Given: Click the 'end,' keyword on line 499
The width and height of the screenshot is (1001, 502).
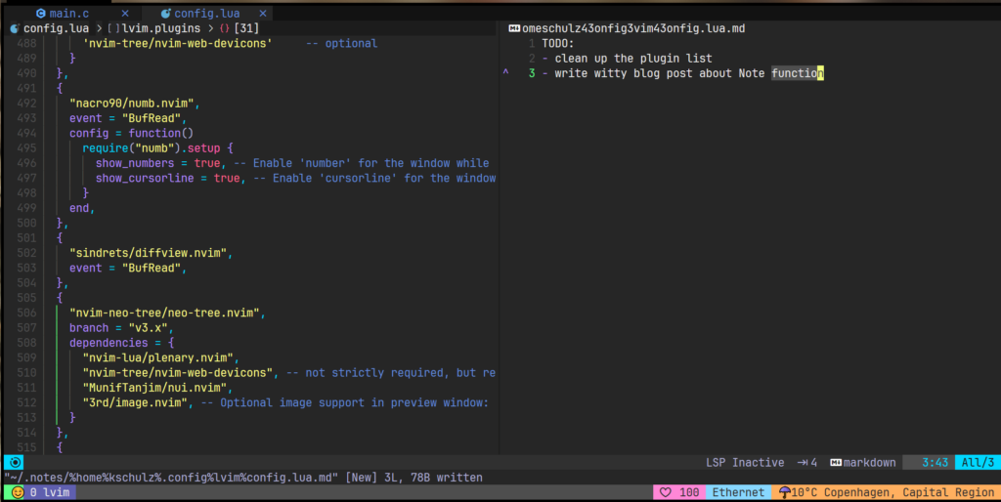Looking at the screenshot, I should (x=82, y=208).
